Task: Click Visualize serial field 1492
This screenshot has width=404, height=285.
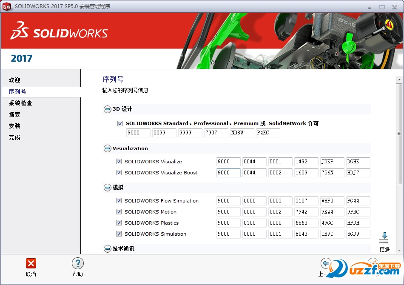Action: point(306,162)
